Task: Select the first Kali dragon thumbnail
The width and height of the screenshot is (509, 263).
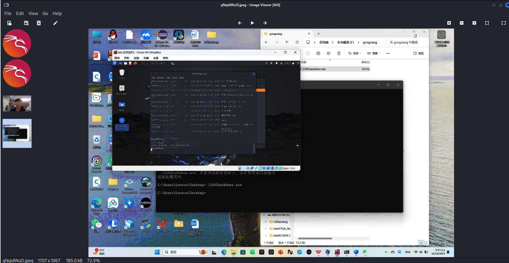Action: (17, 43)
